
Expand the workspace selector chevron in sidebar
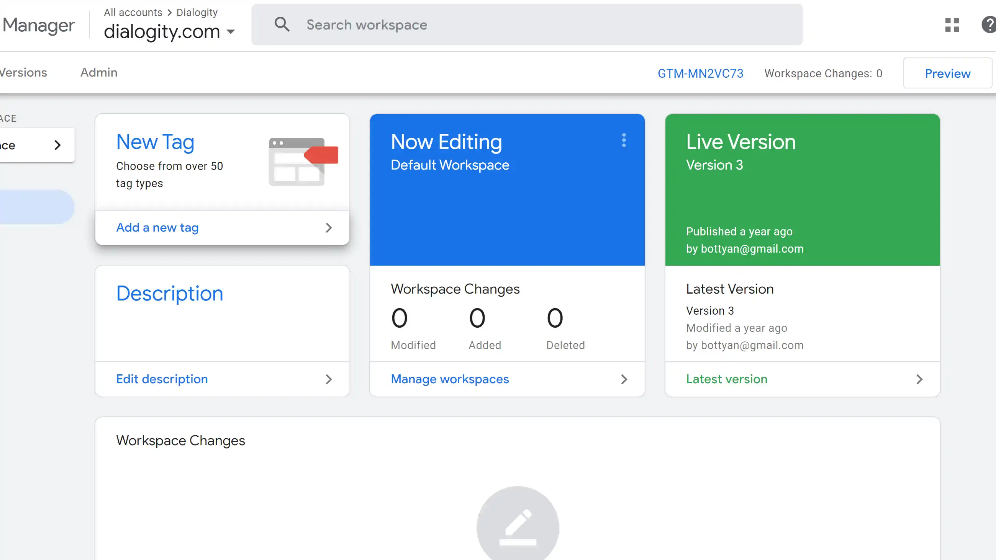coord(57,145)
